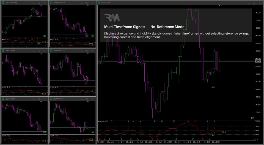Click the 70.00 level on M1 RSI scale
Screen dimensions: 264x145
pyautogui.click(x=257, y=126)
